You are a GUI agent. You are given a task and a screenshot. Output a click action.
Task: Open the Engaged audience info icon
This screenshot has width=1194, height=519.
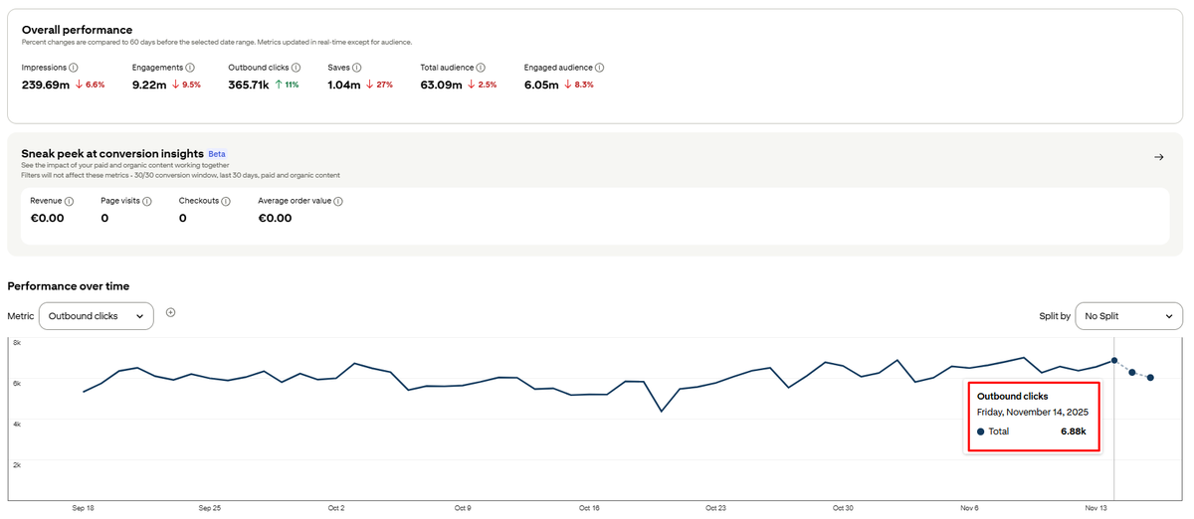[x=600, y=68]
